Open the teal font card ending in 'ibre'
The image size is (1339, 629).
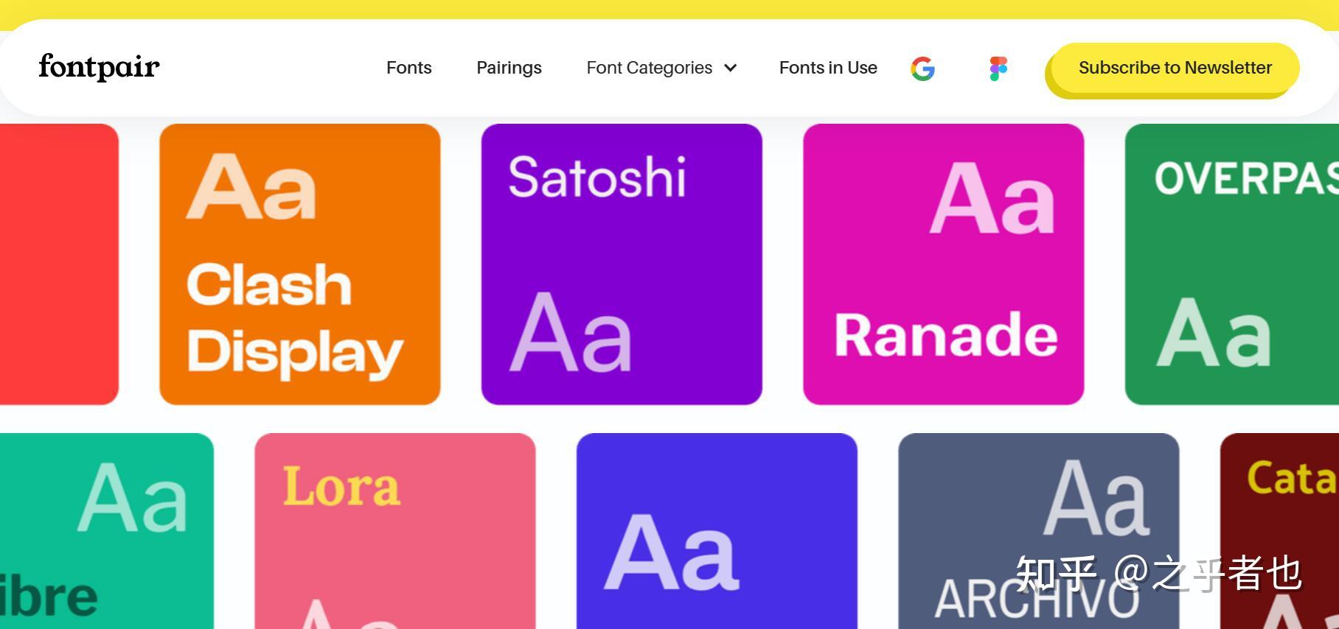pos(107,531)
